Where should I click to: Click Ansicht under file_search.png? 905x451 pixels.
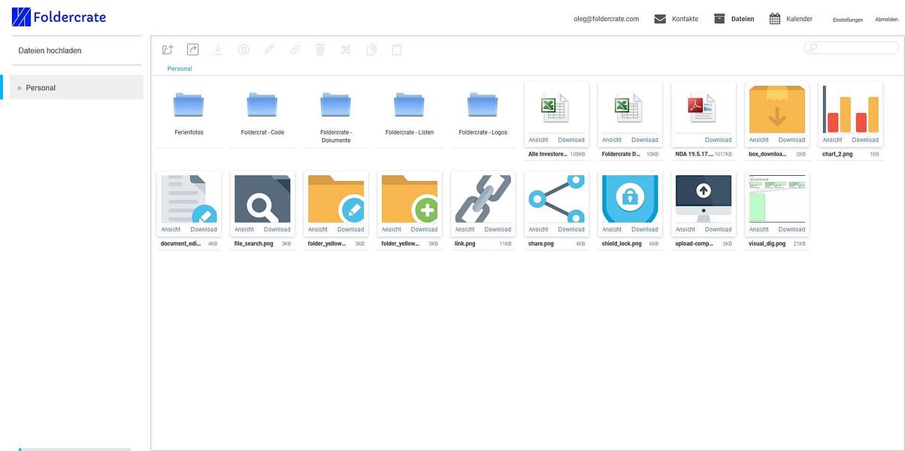(244, 229)
